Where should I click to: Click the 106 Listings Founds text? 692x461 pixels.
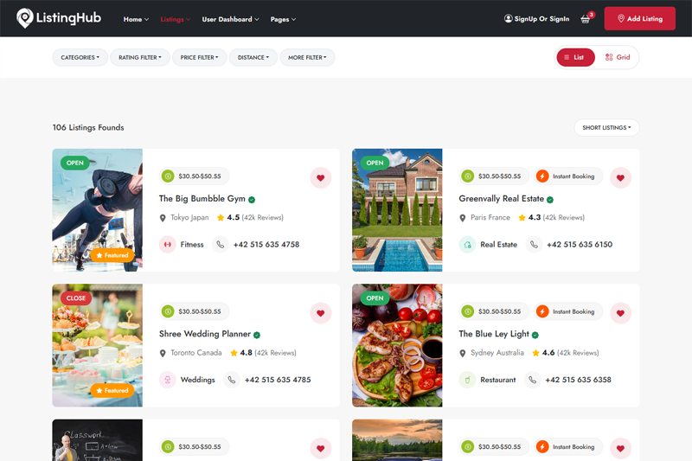point(88,127)
